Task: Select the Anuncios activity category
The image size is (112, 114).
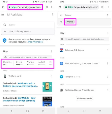Action: pos(30,63)
